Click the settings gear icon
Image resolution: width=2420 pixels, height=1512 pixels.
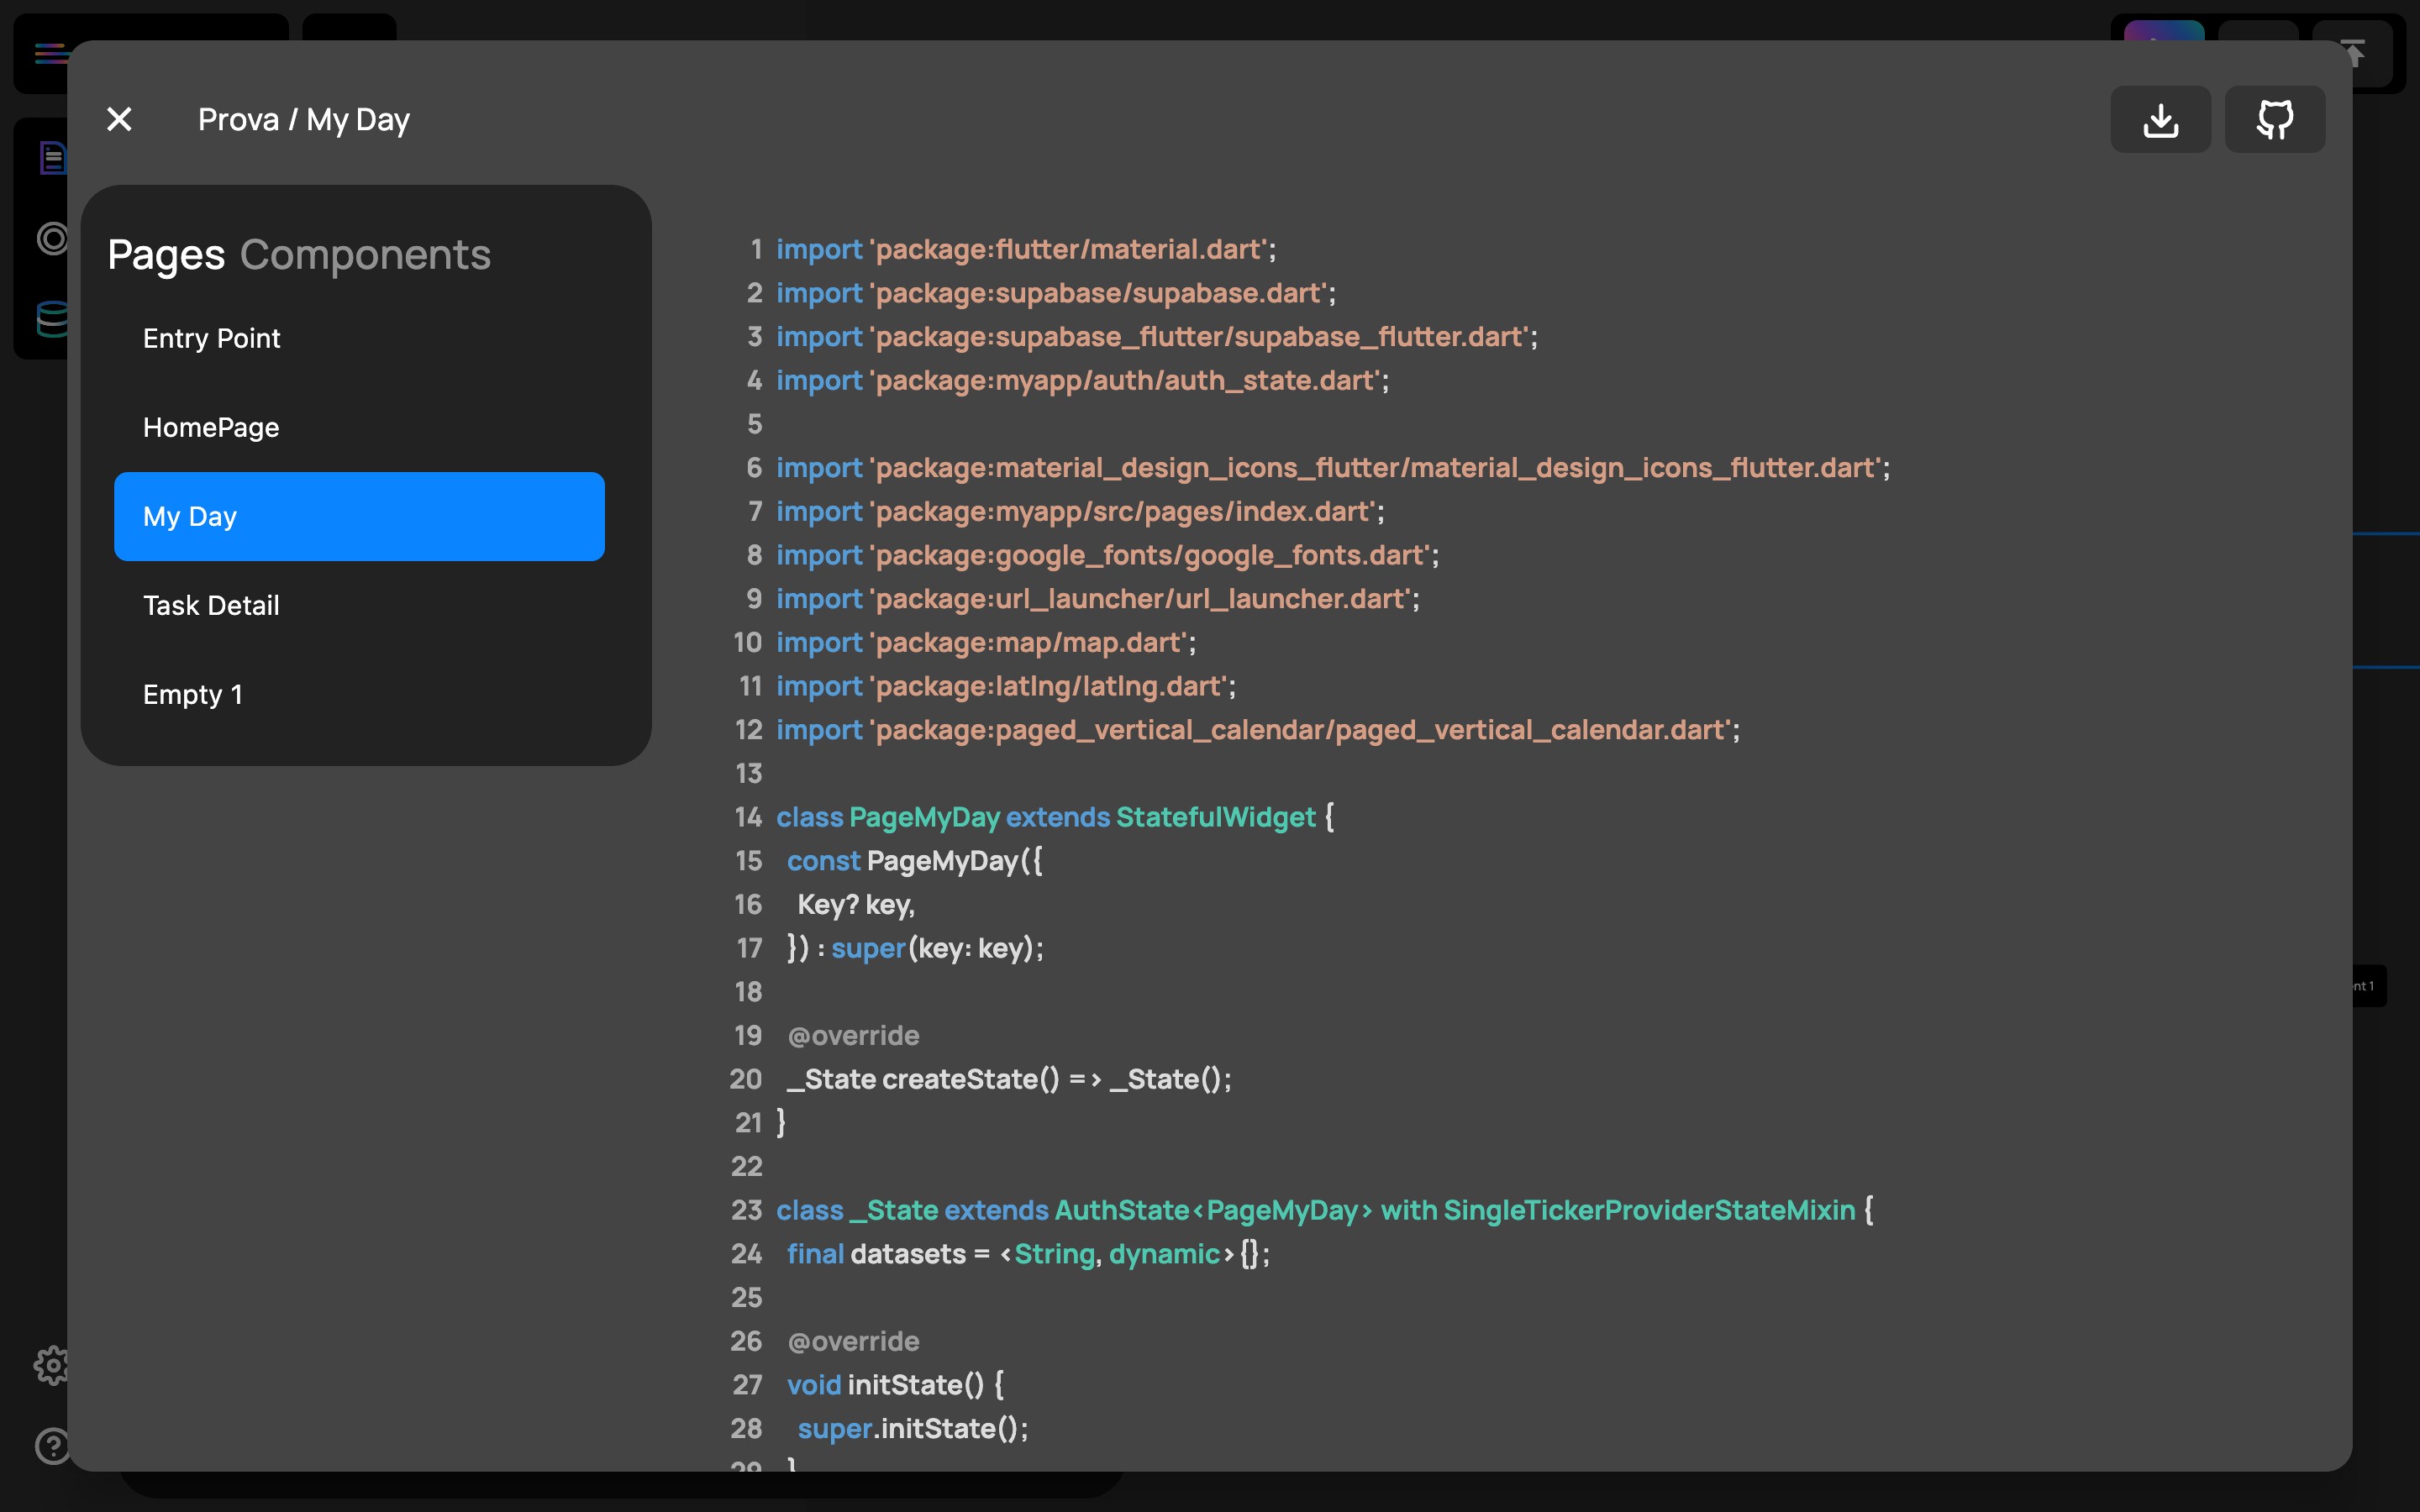tap(51, 1365)
